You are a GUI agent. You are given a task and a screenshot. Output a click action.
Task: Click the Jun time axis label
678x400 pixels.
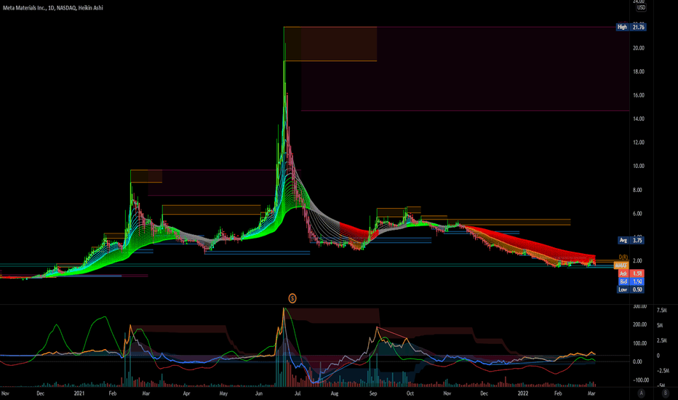click(x=258, y=393)
